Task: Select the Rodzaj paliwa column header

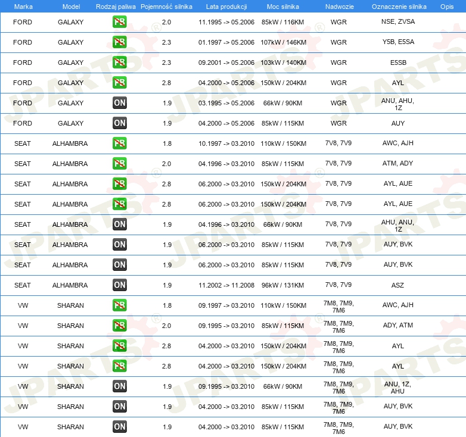Action: coord(116,7)
